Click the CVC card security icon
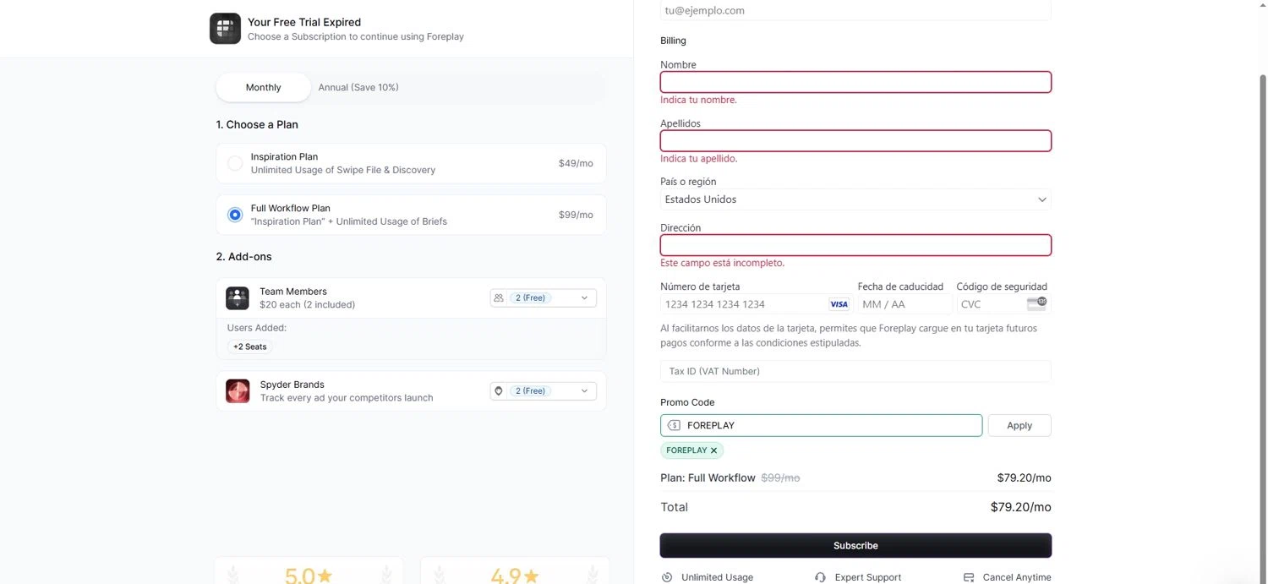The width and height of the screenshot is (1268, 584). pos(1036,303)
